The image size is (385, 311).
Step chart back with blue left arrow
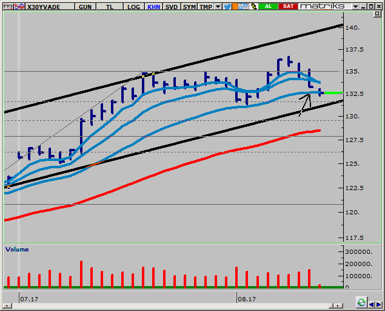371,304
